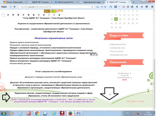Switch to the second 'МДОБУ №7' tab
The image size is (156, 116).
point(118,2)
